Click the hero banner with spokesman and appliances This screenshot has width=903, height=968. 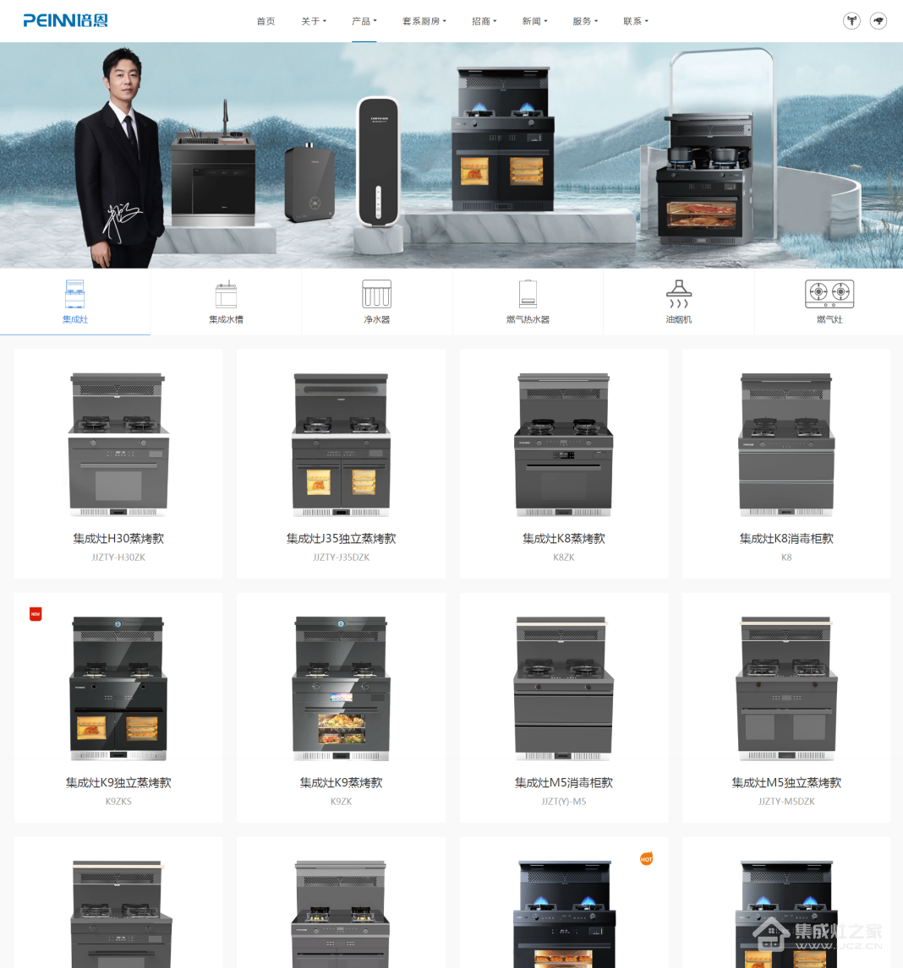coord(451,155)
